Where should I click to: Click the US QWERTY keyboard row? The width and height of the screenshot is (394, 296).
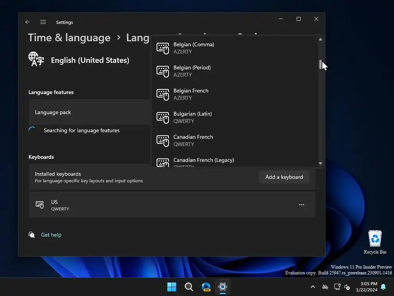click(x=172, y=205)
